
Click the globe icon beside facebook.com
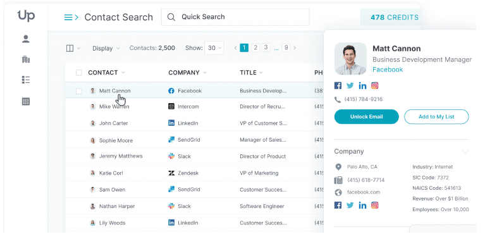[x=338, y=193]
